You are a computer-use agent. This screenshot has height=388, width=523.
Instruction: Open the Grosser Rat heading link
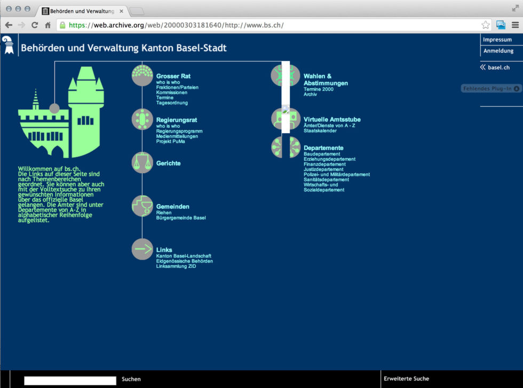coord(173,76)
